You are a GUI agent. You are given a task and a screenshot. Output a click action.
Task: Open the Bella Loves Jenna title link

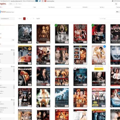99,66
